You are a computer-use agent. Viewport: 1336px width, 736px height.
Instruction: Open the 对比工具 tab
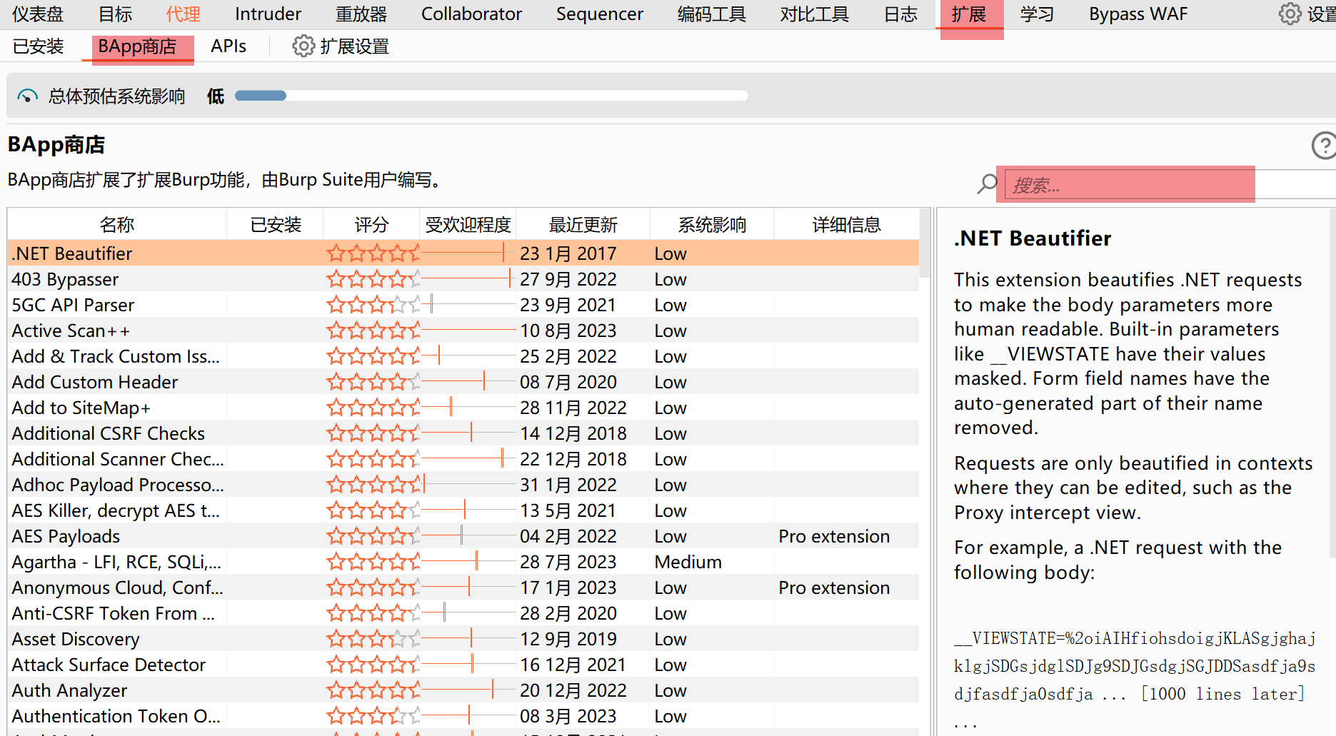tap(815, 14)
